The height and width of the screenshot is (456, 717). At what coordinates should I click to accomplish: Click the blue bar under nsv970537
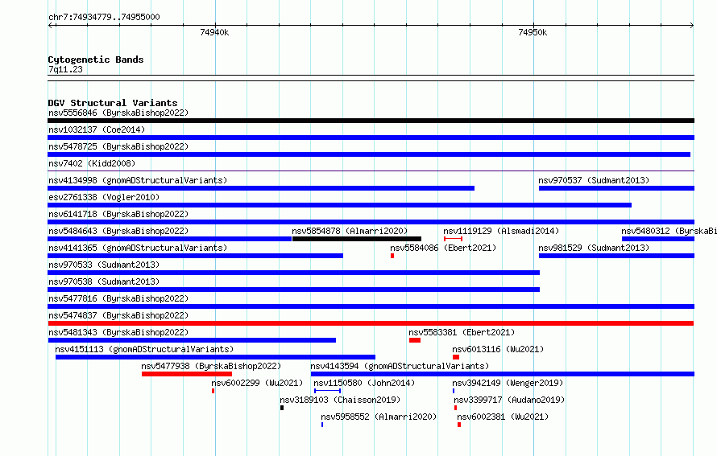point(616,188)
